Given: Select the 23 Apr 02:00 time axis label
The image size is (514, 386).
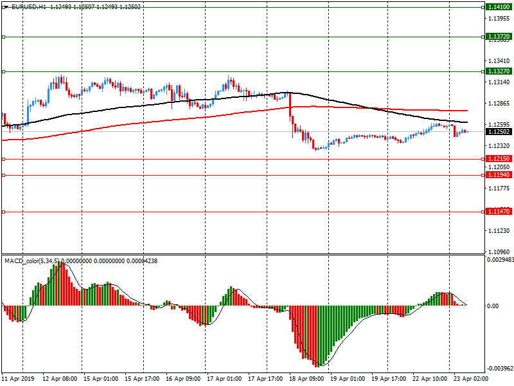Looking at the screenshot, I should point(470,380).
